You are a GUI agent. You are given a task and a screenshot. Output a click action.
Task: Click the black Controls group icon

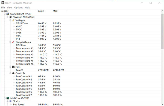13,73
